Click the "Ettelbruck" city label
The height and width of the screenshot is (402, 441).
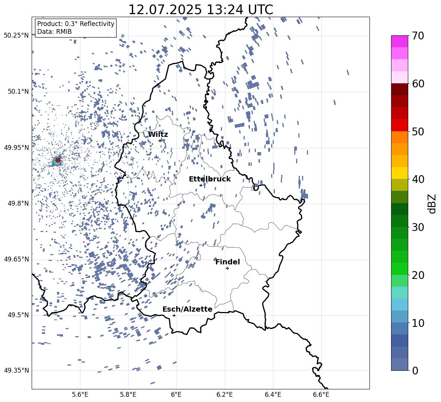(210, 179)
